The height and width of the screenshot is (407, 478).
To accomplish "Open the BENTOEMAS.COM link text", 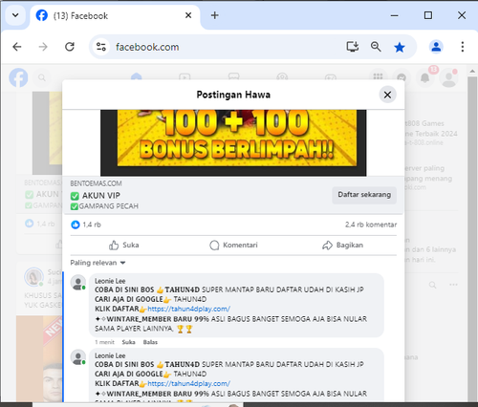I will click(96, 183).
